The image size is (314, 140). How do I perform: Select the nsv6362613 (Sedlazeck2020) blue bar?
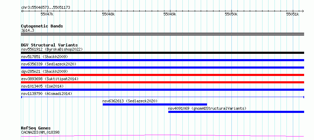[x=155, y=104]
